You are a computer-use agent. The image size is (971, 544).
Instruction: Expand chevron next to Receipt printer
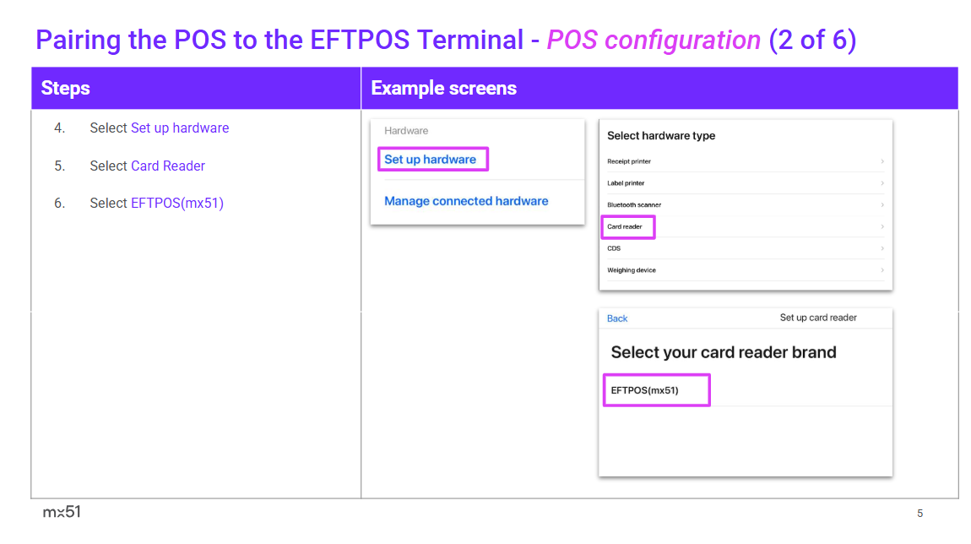click(x=882, y=161)
